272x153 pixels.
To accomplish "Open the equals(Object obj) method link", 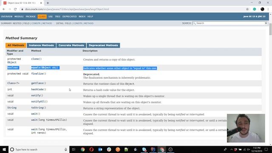I will click(x=45, y=68).
